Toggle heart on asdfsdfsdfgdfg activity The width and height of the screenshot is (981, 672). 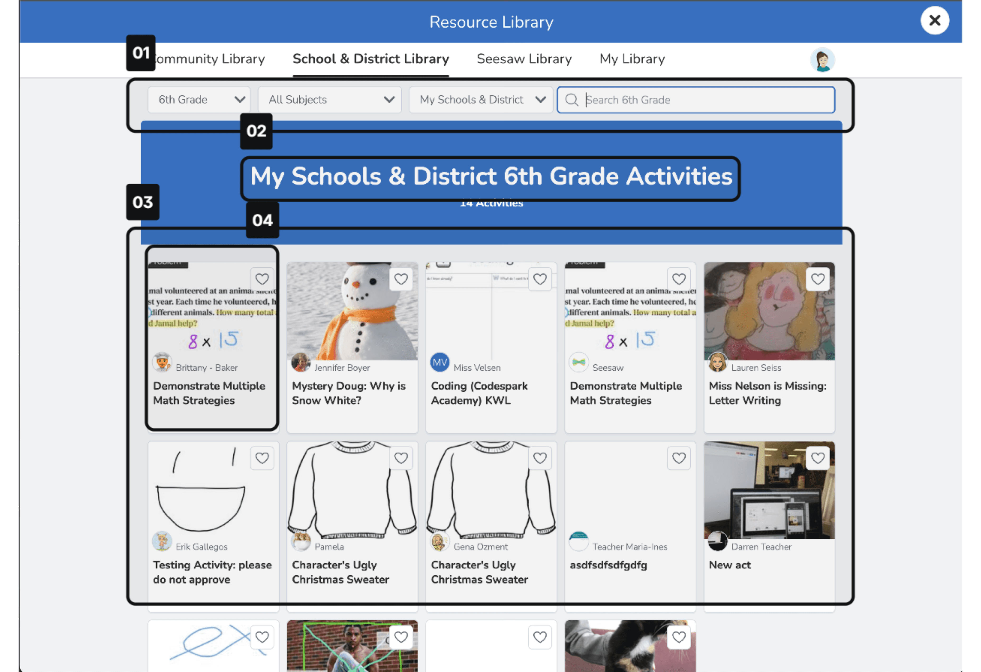pos(678,458)
